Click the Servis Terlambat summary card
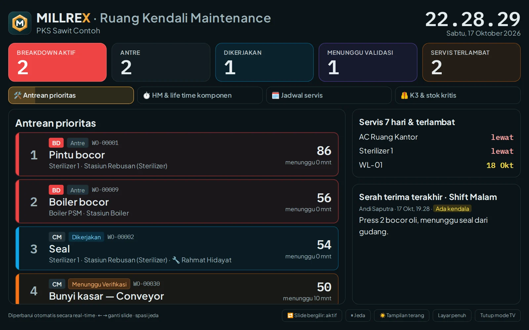Image resolution: width=529 pixels, height=330 pixels. click(x=471, y=62)
